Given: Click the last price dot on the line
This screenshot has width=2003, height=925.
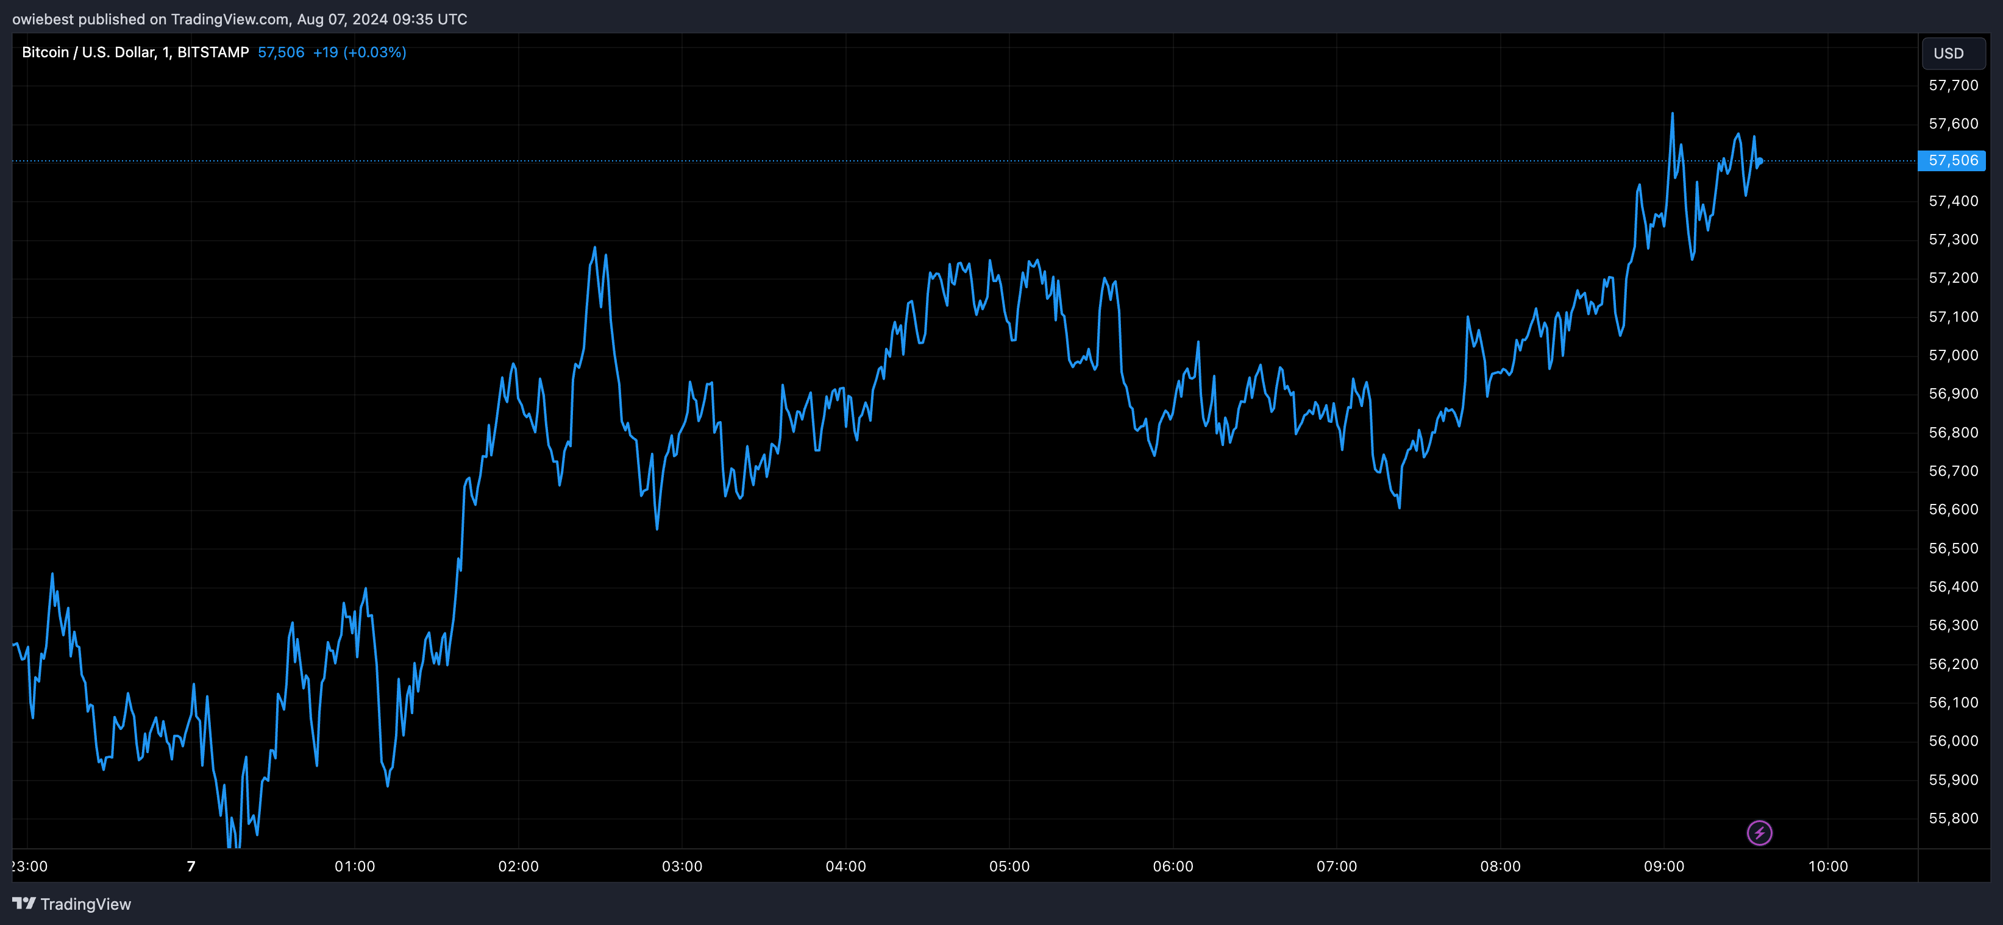Looking at the screenshot, I should (1760, 161).
